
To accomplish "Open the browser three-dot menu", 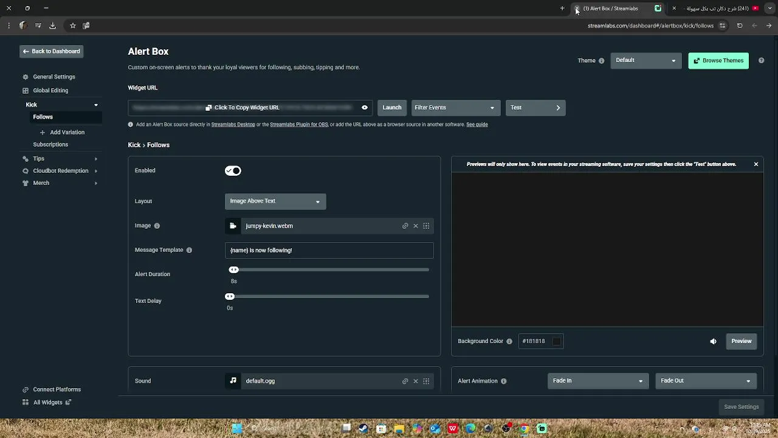I will coord(9,26).
